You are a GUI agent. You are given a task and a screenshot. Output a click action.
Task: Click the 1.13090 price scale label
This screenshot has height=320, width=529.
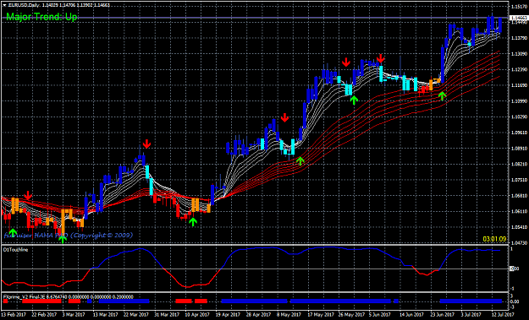pos(519,54)
